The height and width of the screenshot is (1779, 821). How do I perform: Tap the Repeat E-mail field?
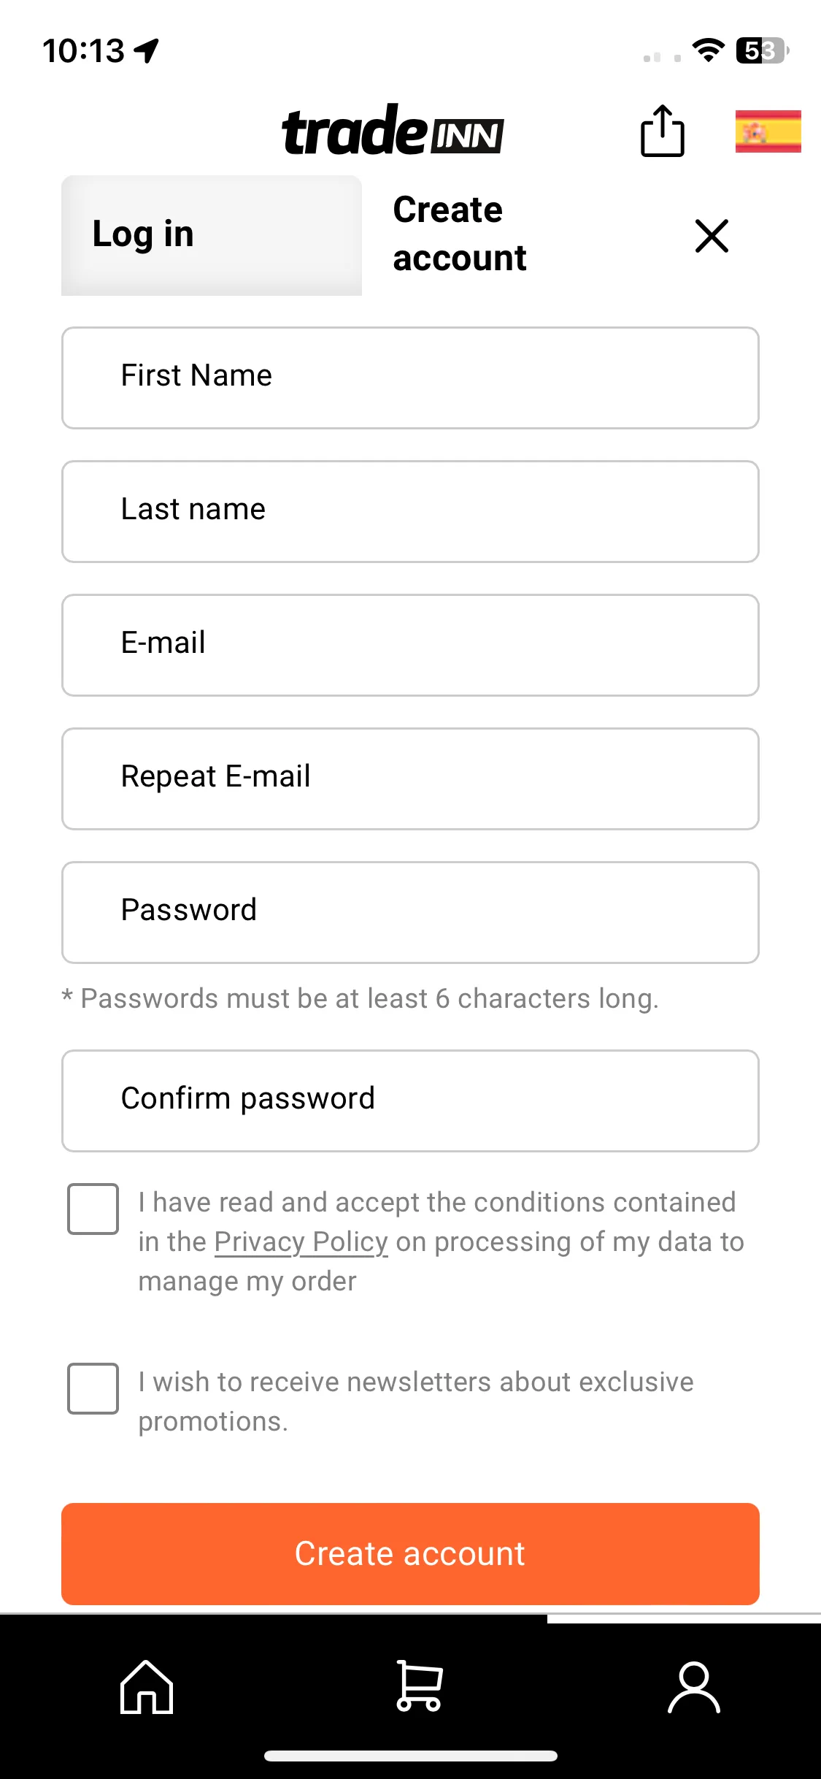pos(410,778)
